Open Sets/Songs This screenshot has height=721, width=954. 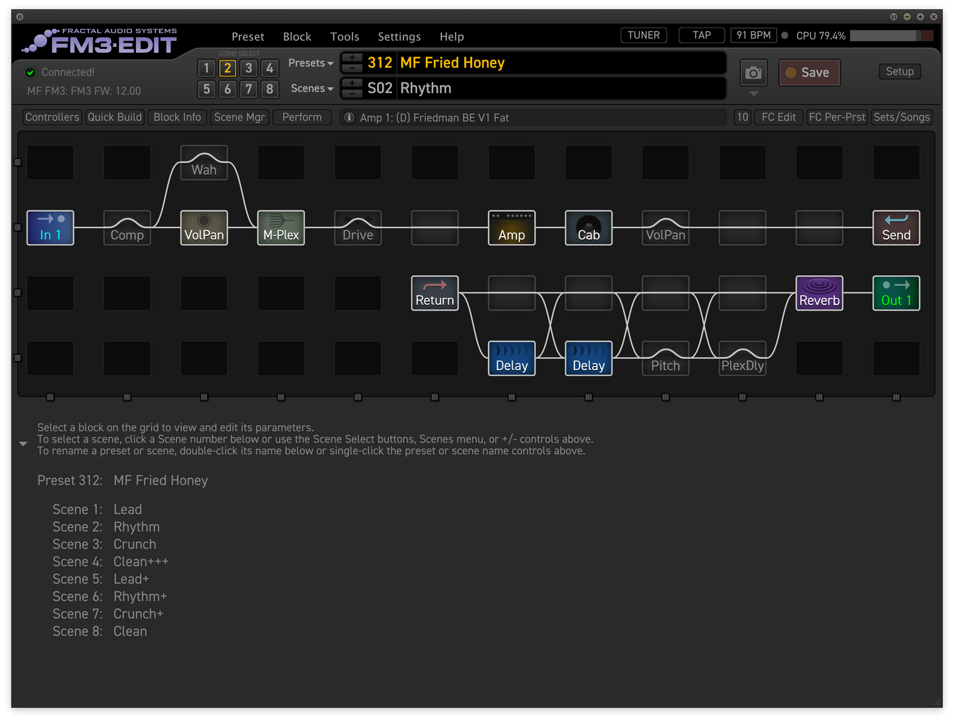click(x=902, y=117)
